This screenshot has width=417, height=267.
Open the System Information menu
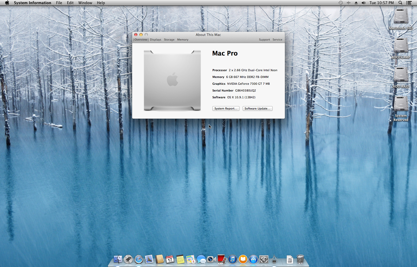coord(33,3)
